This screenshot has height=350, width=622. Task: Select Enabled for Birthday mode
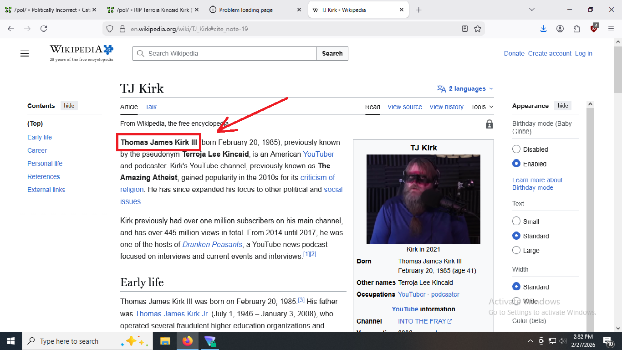click(x=516, y=164)
